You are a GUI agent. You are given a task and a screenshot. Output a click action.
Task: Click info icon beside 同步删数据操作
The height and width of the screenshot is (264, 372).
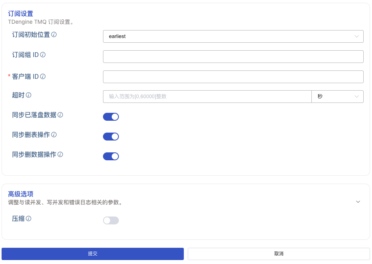[60, 154]
